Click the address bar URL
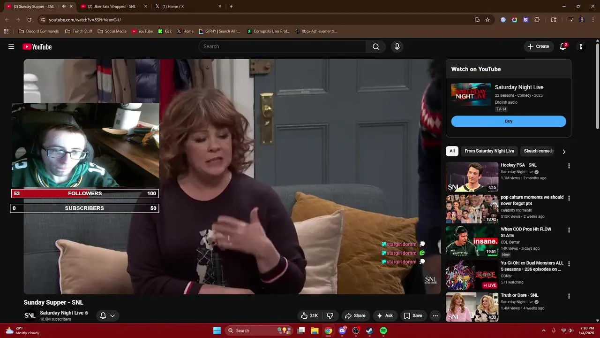 85,20
